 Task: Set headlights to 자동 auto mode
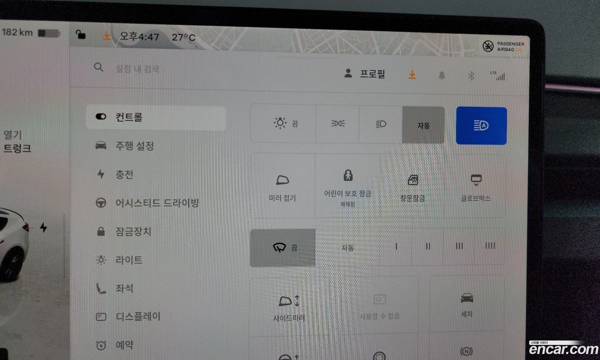(423, 125)
